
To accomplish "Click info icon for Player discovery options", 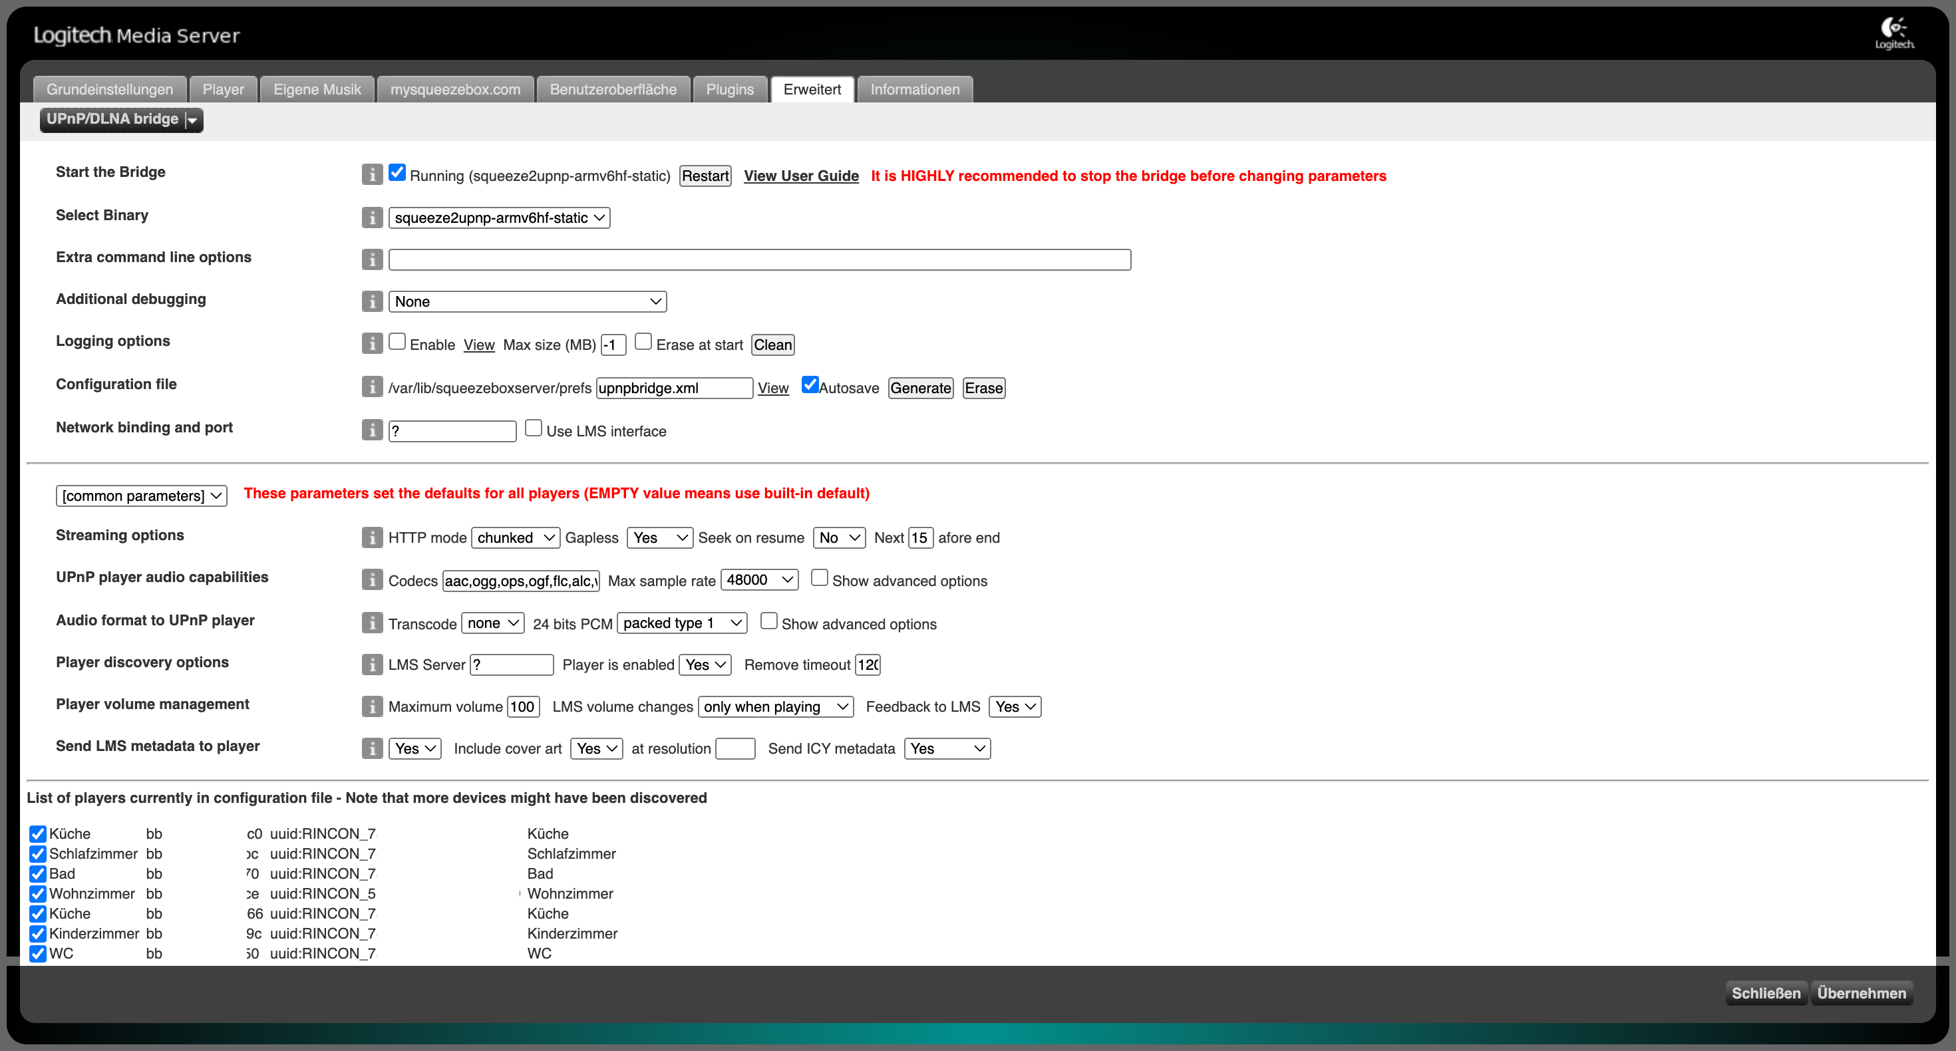I will coord(372,665).
